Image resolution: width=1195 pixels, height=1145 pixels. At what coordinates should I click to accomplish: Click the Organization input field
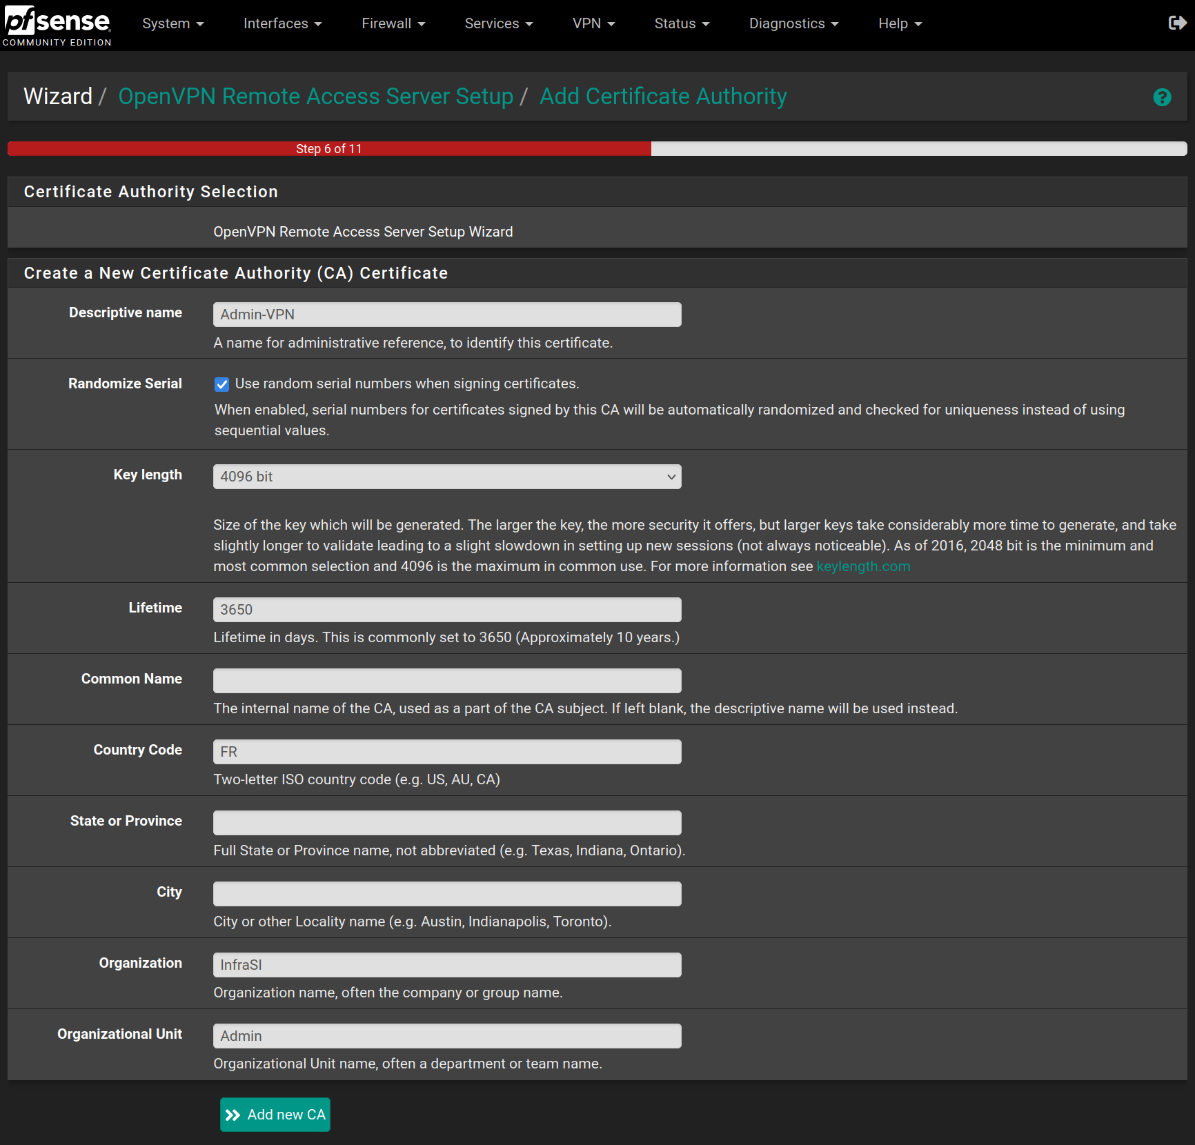[447, 965]
